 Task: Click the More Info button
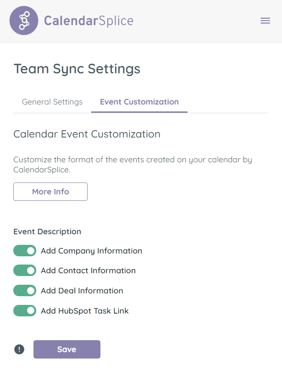click(x=50, y=191)
